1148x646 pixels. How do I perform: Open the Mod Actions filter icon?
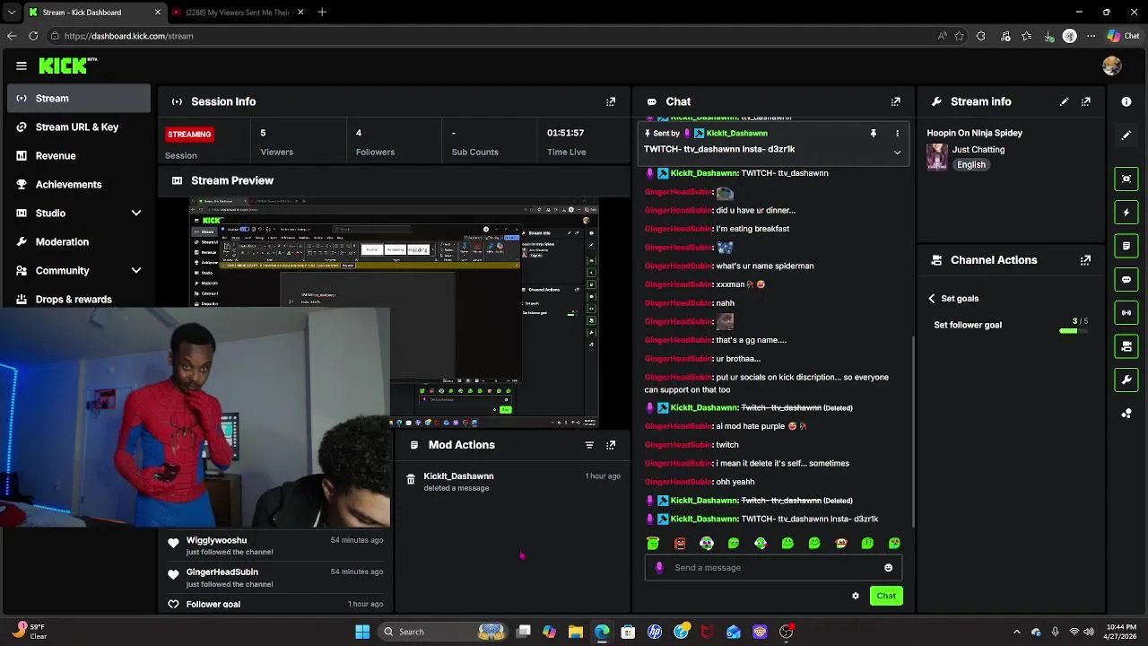point(589,445)
